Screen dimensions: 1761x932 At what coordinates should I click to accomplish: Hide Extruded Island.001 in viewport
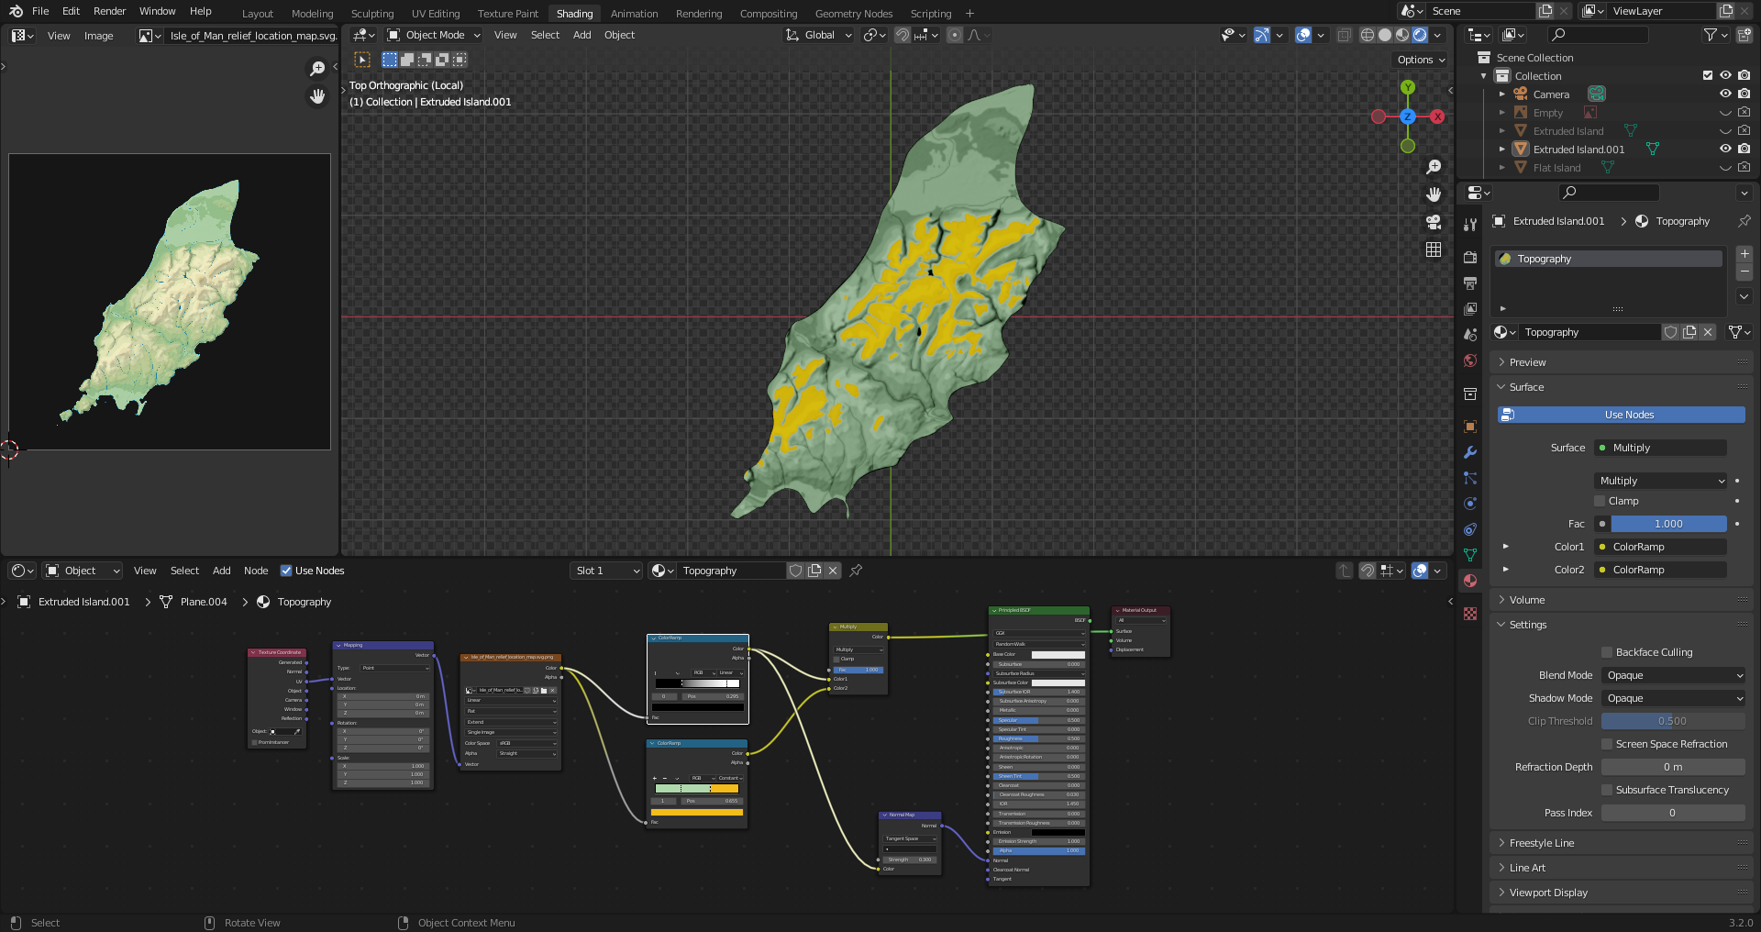pyautogui.click(x=1725, y=150)
